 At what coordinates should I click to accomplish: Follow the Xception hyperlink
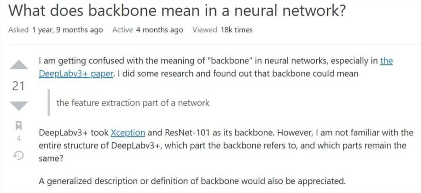(x=128, y=133)
